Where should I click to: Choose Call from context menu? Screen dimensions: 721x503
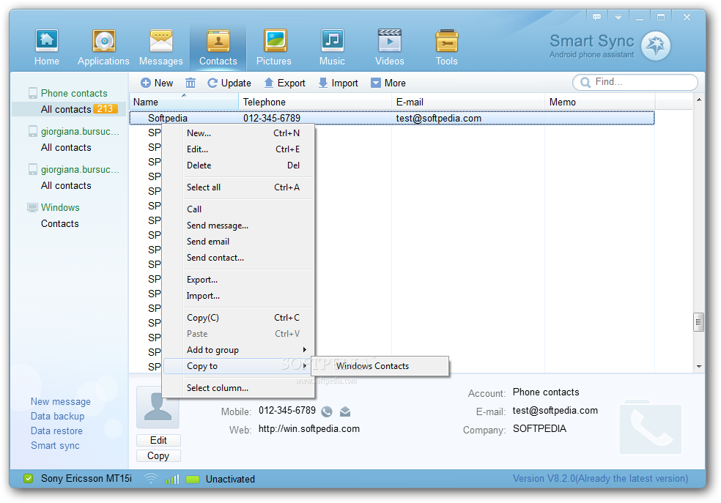(x=238, y=209)
